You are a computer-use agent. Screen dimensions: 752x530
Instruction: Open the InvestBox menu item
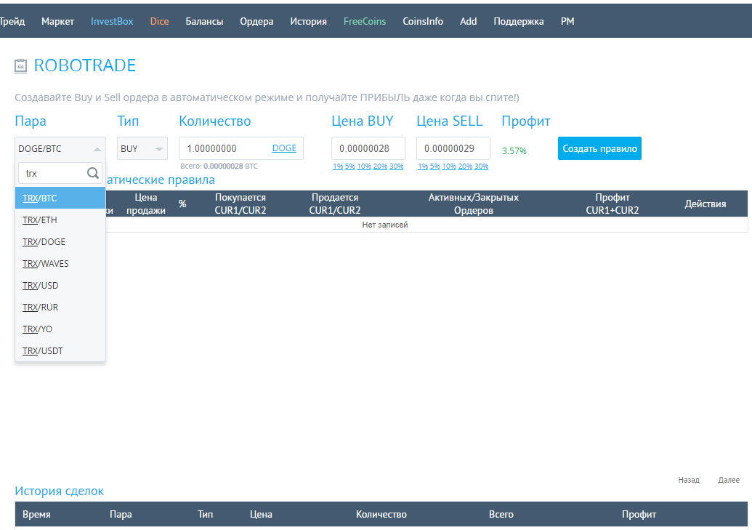point(111,21)
